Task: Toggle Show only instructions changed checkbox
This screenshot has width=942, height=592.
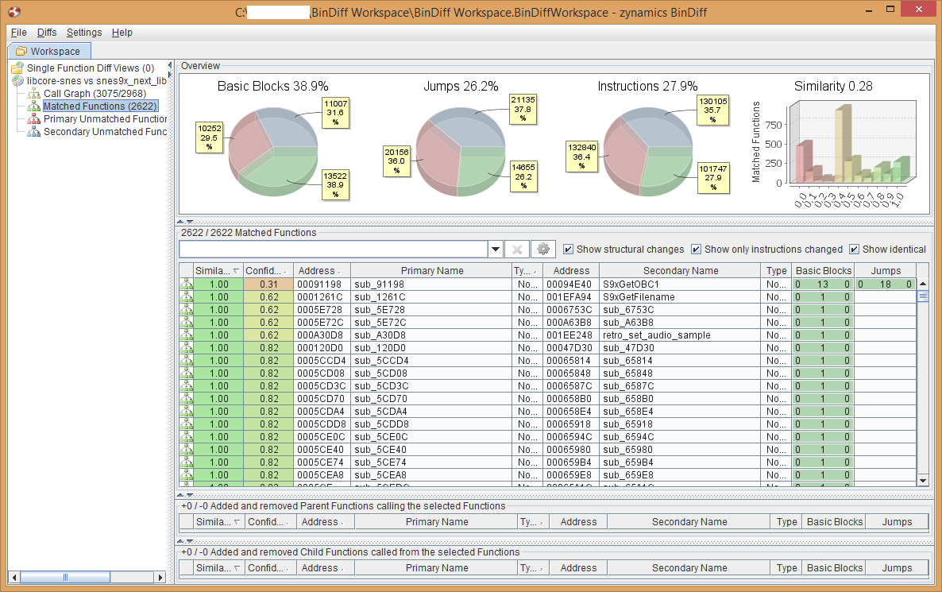Action: pyautogui.click(x=696, y=249)
